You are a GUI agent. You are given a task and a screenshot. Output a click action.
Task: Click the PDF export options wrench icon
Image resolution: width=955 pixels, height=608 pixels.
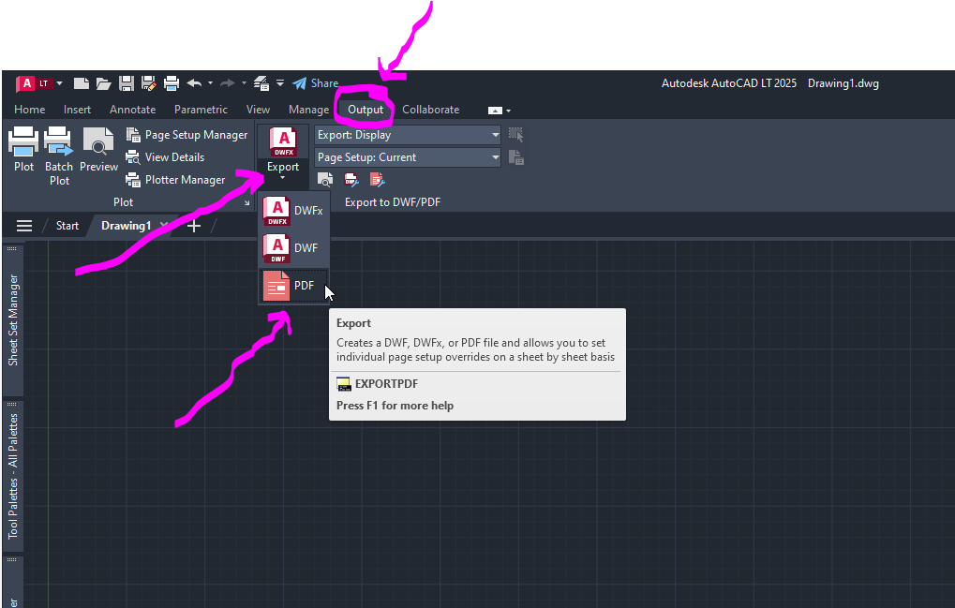coord(376,179)
